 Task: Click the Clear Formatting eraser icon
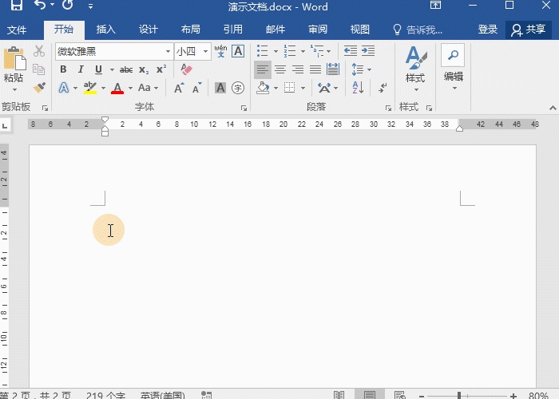(x=187, y=69)
